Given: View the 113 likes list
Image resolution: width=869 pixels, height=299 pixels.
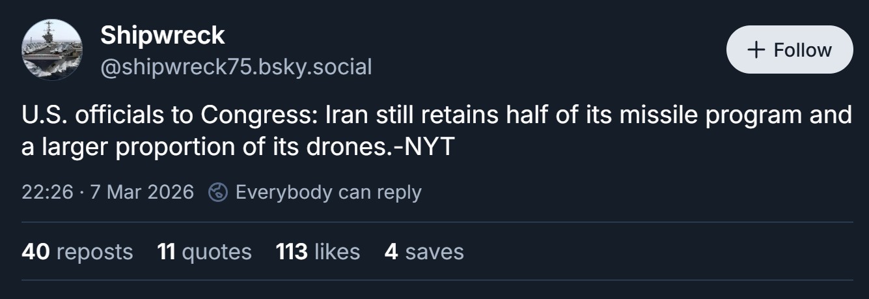Looking at the screenshot, I should pos(318,251).
